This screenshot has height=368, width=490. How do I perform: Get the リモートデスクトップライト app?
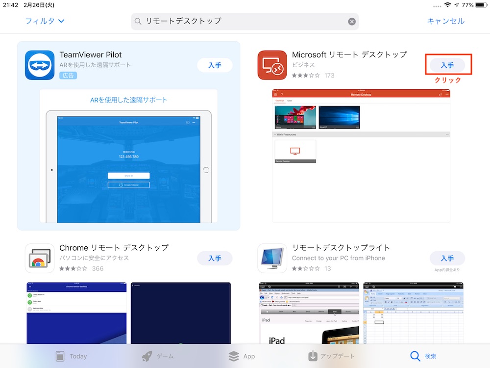(x=447, y=258)
